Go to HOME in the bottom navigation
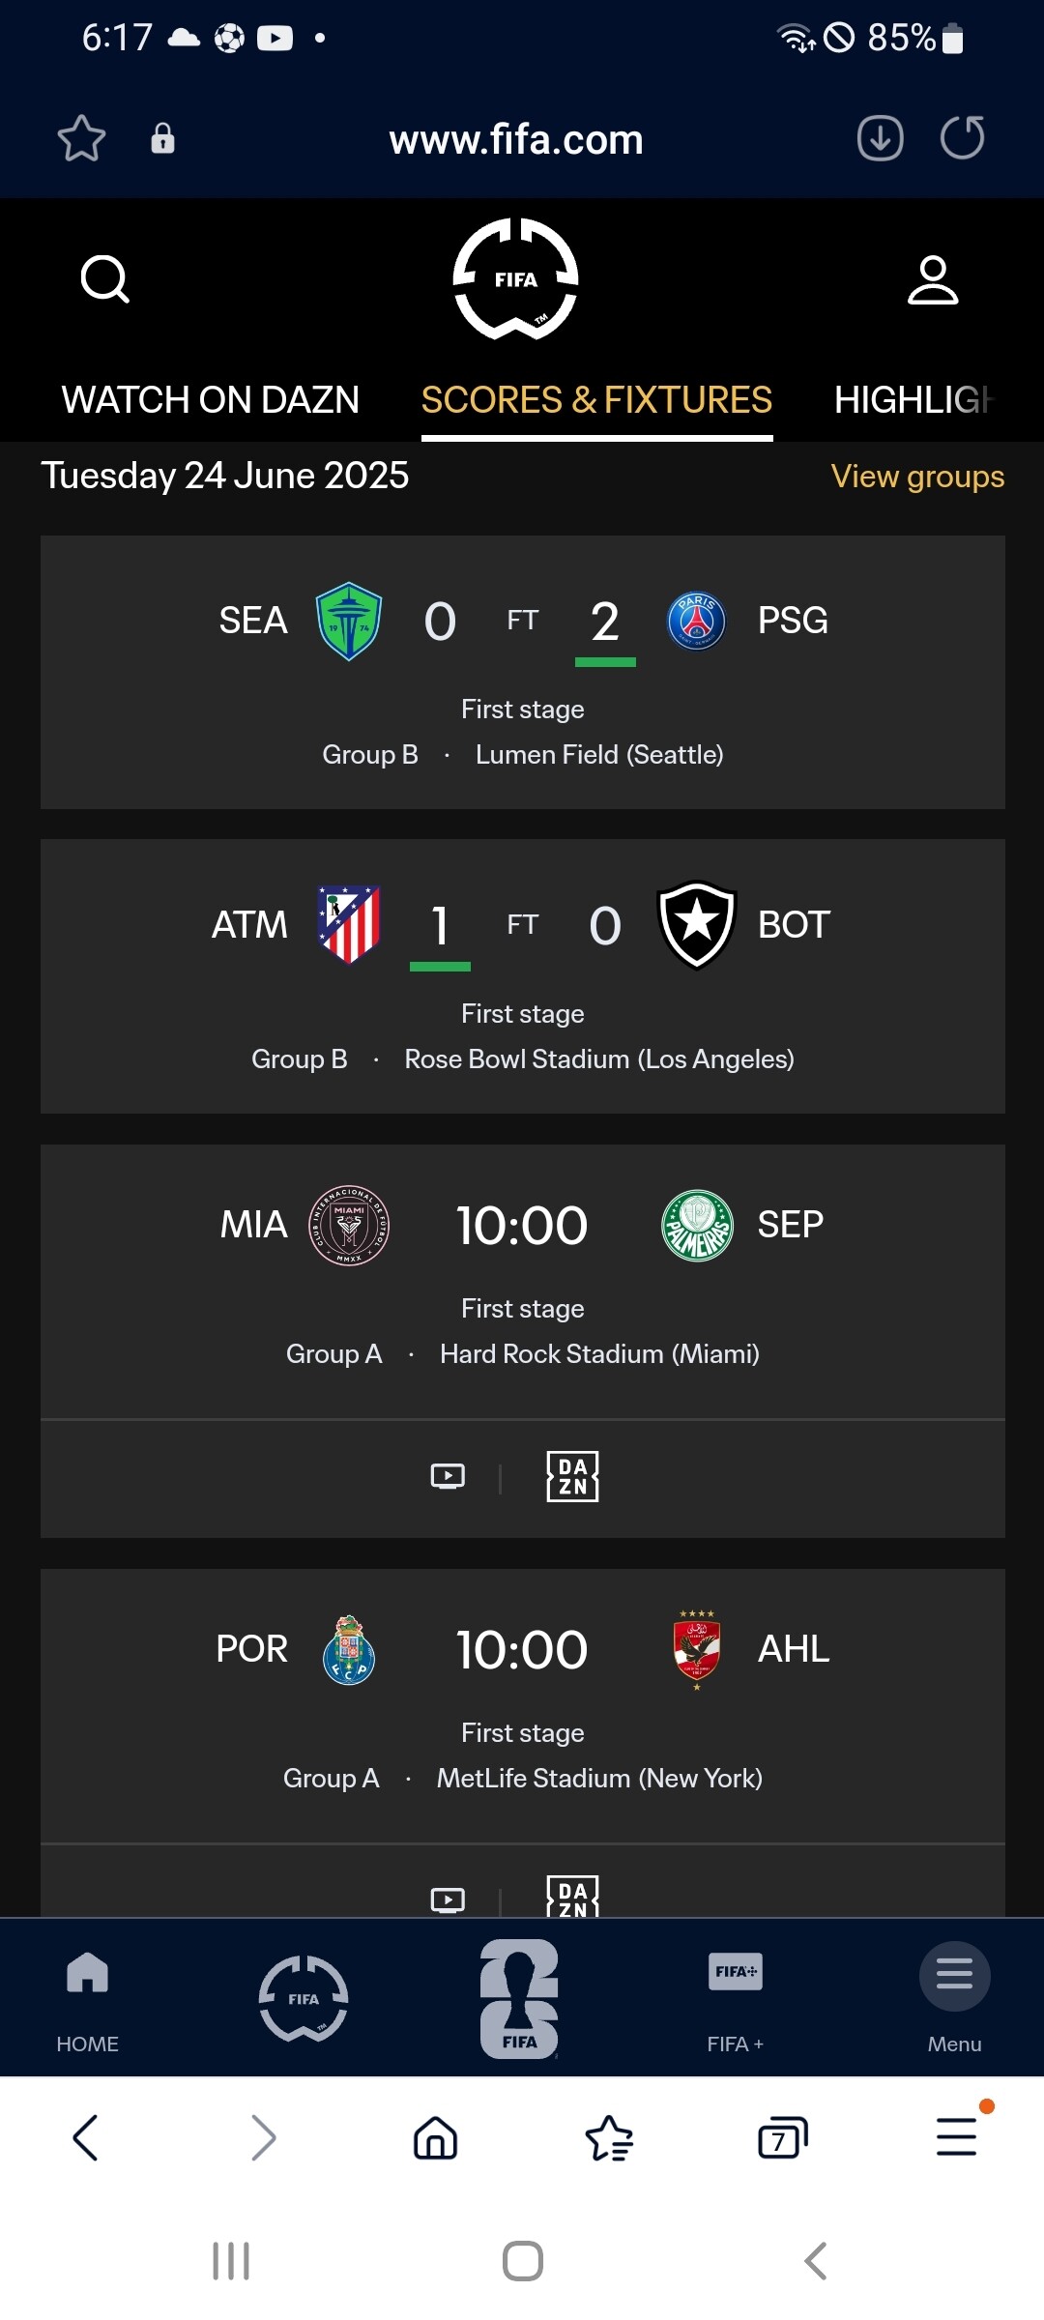This screenshot has width=1044, height=2320. click(x=87, y=1996)
